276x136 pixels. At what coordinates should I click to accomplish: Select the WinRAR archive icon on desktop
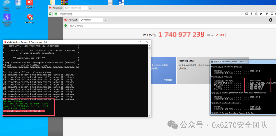64,2
